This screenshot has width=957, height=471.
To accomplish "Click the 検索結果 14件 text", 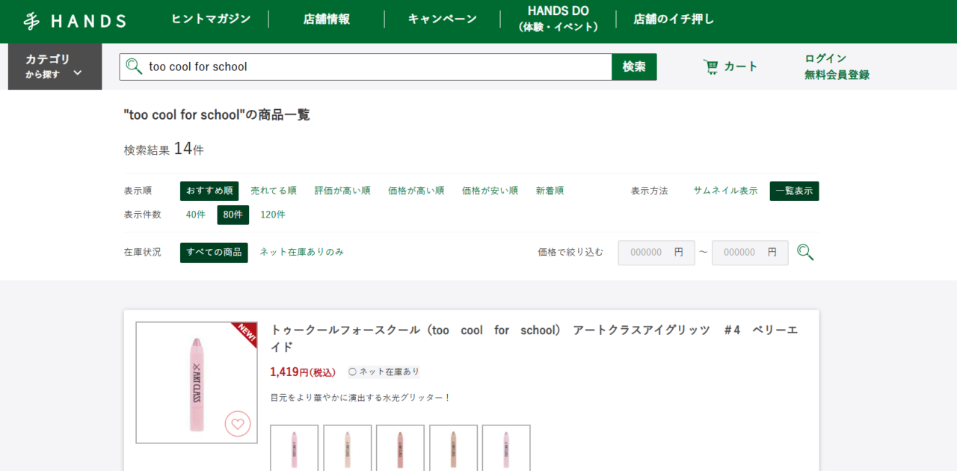I will coord(164,149).
